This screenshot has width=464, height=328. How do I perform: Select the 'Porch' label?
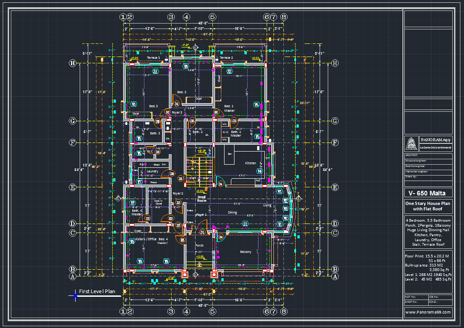[200, 246]
